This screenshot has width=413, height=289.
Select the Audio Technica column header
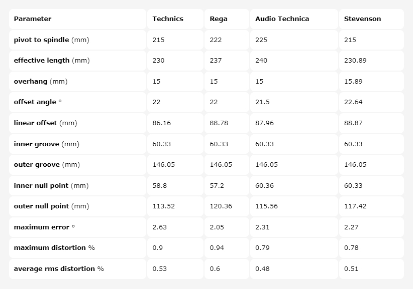point(282,19)
